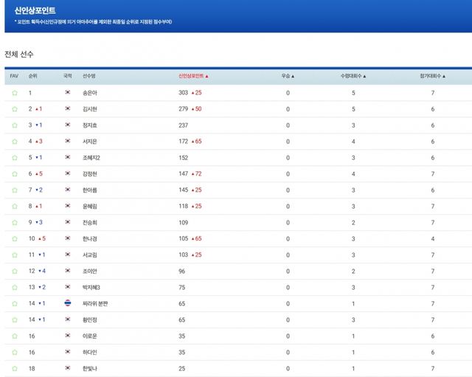The height and width of the screenshot is (377, 472).
Task: Click the star icon for 김시현
Action: point(14,109)
